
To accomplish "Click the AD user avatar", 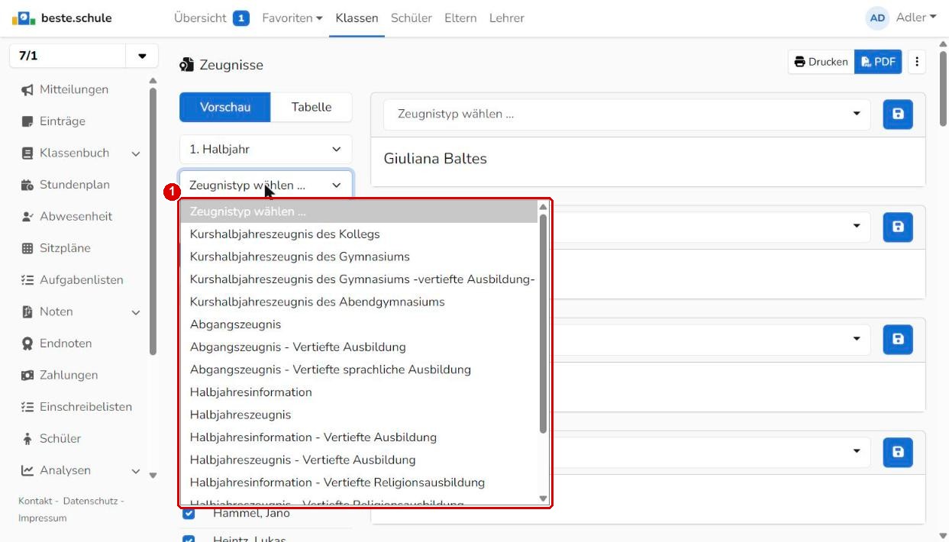I will (x=877, y=18).
